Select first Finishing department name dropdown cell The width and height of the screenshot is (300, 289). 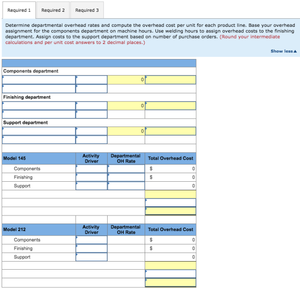(x=39, y=106)
